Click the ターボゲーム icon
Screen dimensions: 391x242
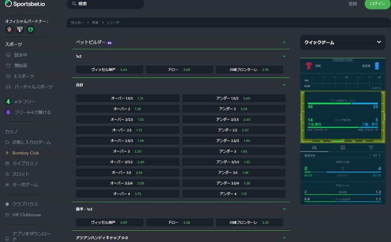[x=7, y=185]
